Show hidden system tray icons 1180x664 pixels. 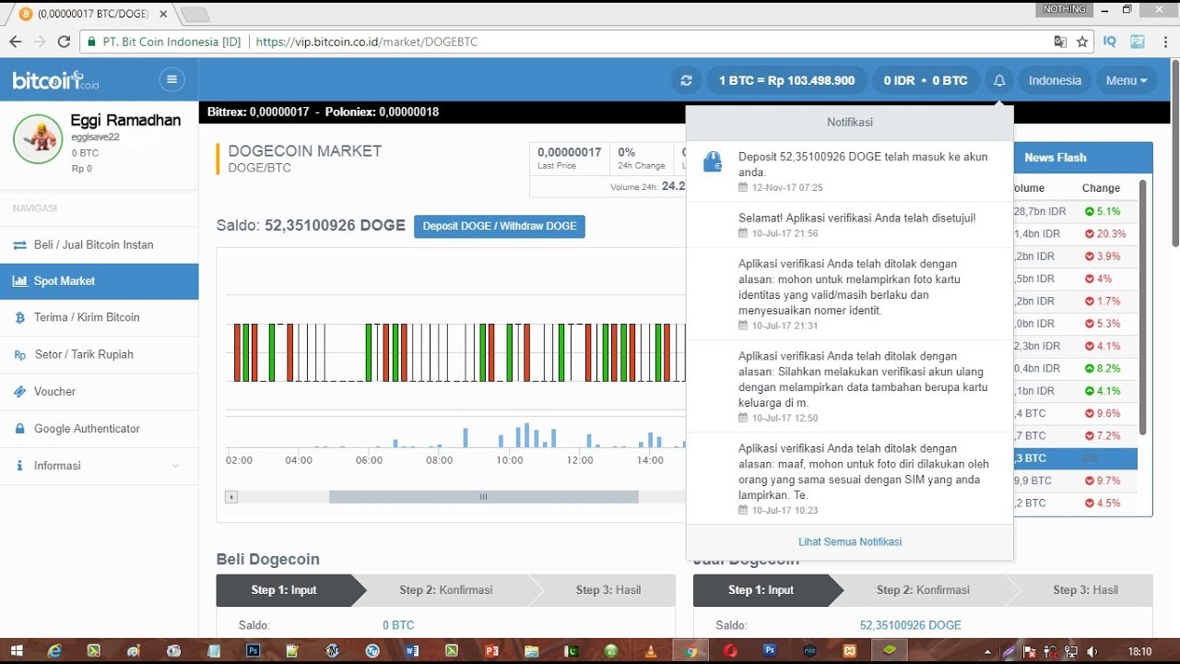988,651
